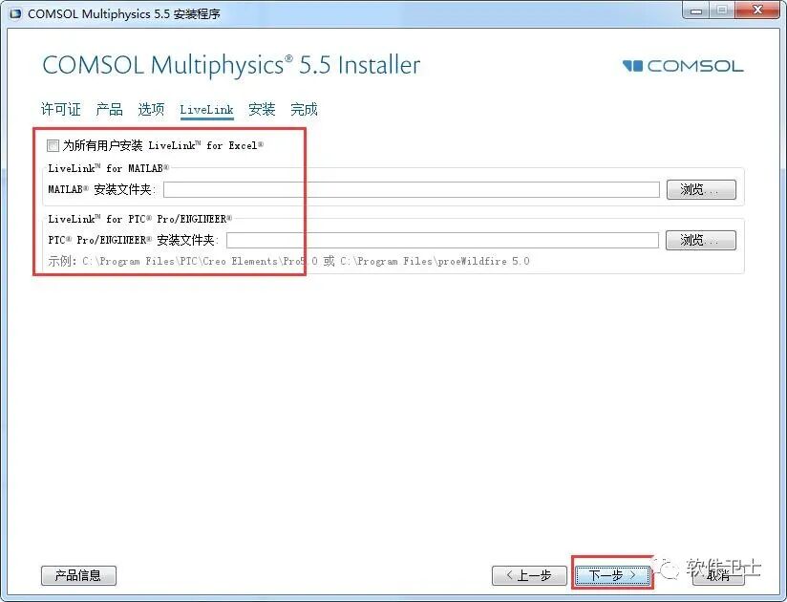Switch to the 安装 tab
Image resolution: width=787 pixels, height=602 pixels.
coord(262,109)
